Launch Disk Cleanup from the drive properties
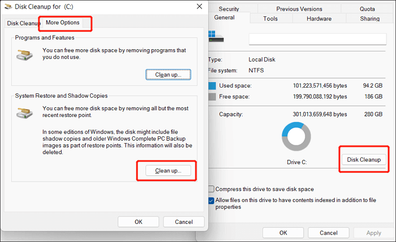396x242 pixels. [365, 159]
